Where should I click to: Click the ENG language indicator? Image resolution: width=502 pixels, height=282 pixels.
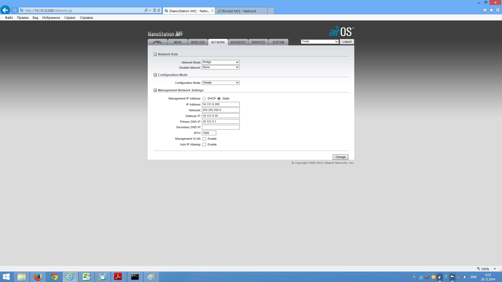pos(474,277)
